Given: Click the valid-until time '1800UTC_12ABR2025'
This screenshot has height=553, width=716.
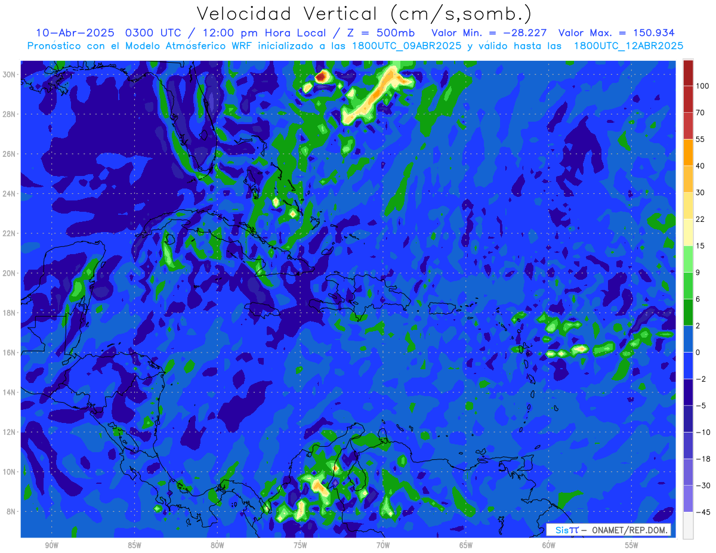Looking at the screenshot, I should pyautogui.click(x=628, y=46).
